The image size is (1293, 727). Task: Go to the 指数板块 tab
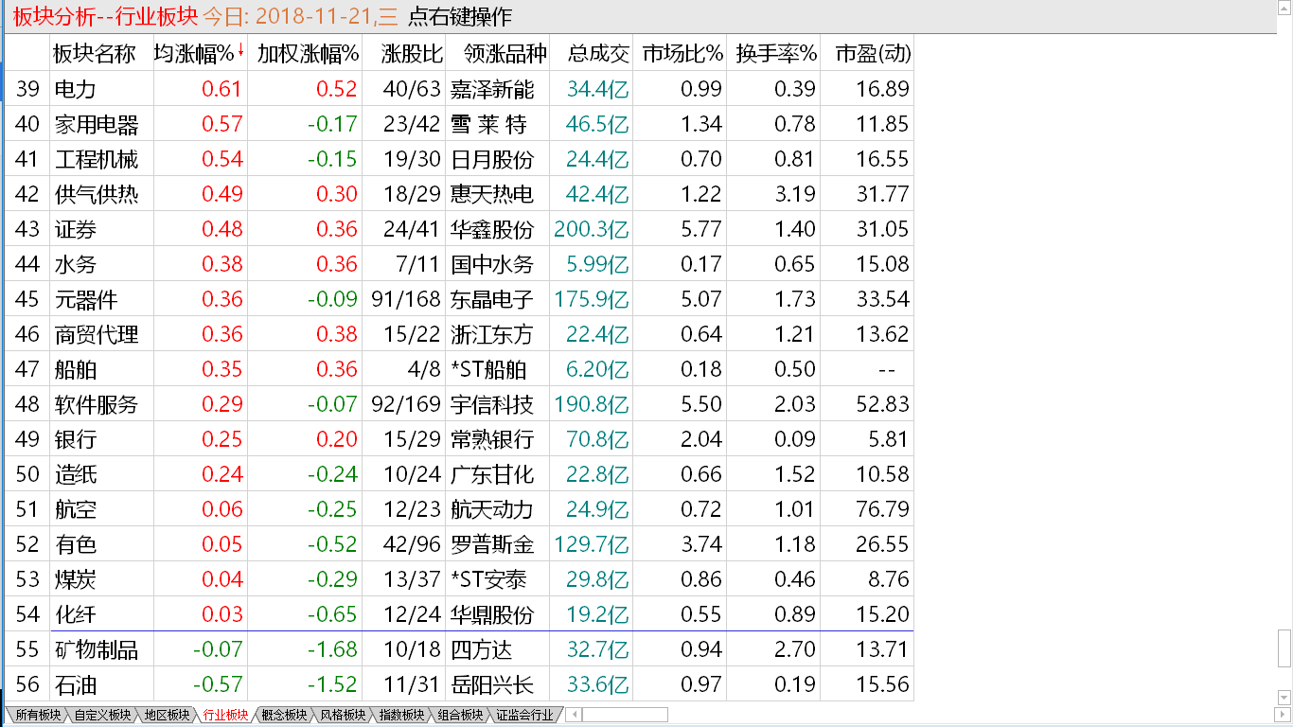tap(401, 715)
